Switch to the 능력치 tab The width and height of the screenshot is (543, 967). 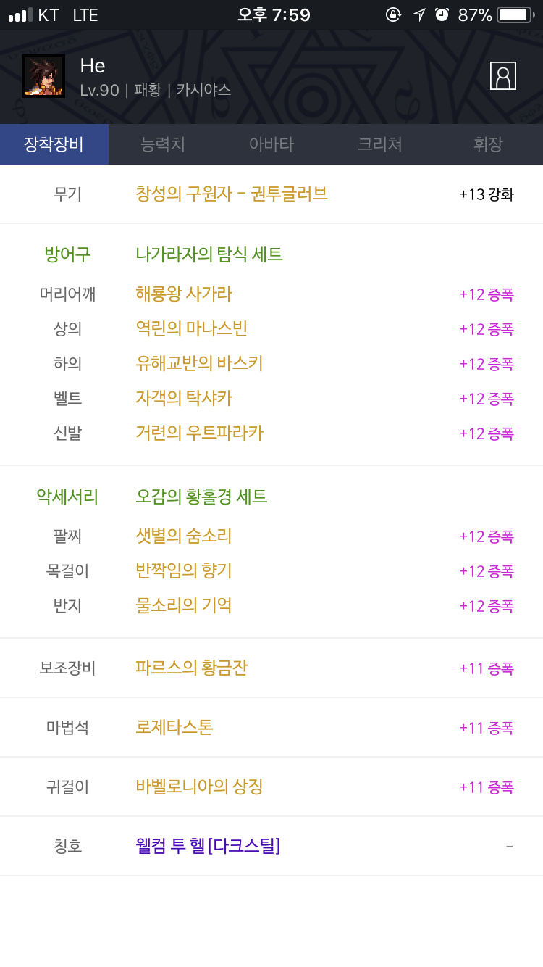[x=163, y=144]
